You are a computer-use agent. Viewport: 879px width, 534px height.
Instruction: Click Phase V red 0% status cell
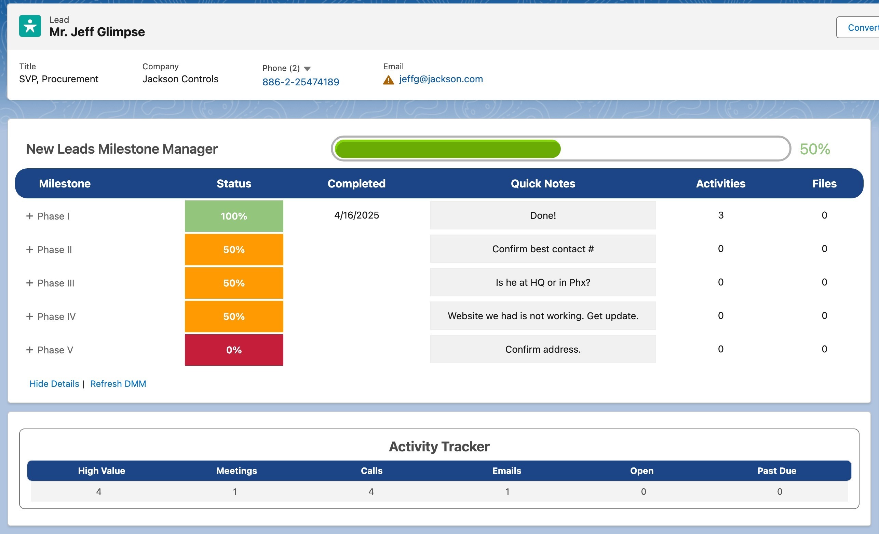click(234, 350)
